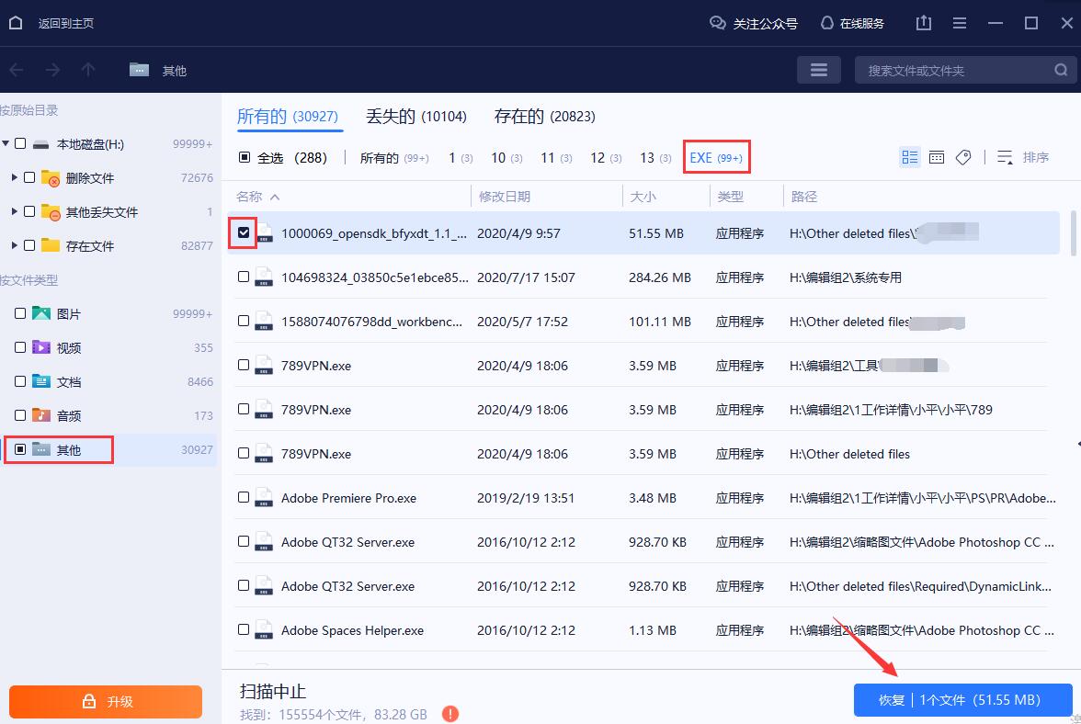Switch to the 丢失的 (10104) tab
The width and height of the screenshot is (1081, 724).
click(416, 116)
